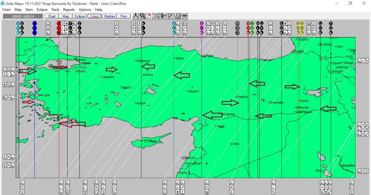Viewport: 371px width, 195px height.
Task: Open the Chart menu
Action: 6,10
